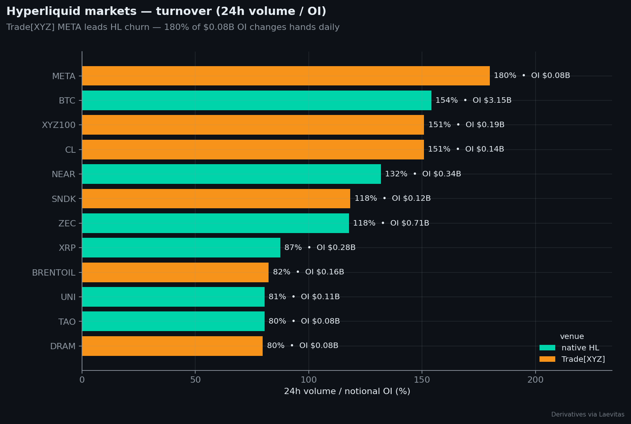Click the subtitle about META leading HL churn
Viewport: 631px width, 424px height.
173,27
